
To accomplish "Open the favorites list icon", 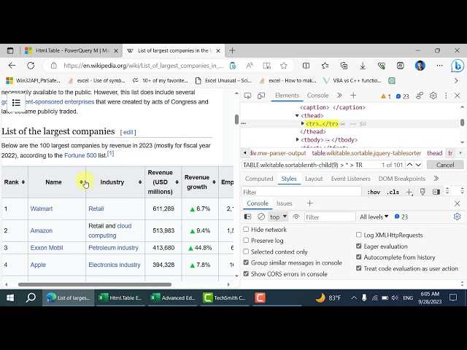I will coord(325,66).
